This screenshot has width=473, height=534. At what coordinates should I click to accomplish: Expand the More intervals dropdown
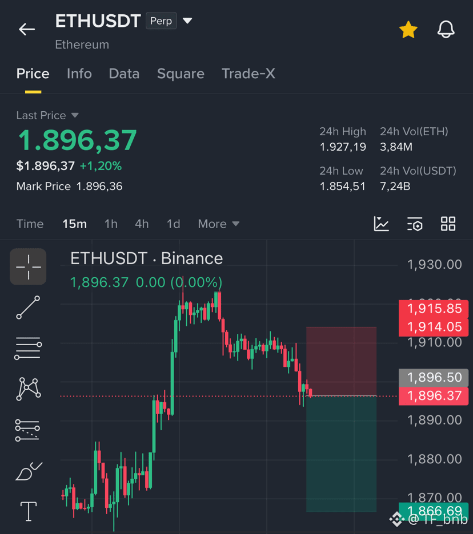[x=219, y=224]
